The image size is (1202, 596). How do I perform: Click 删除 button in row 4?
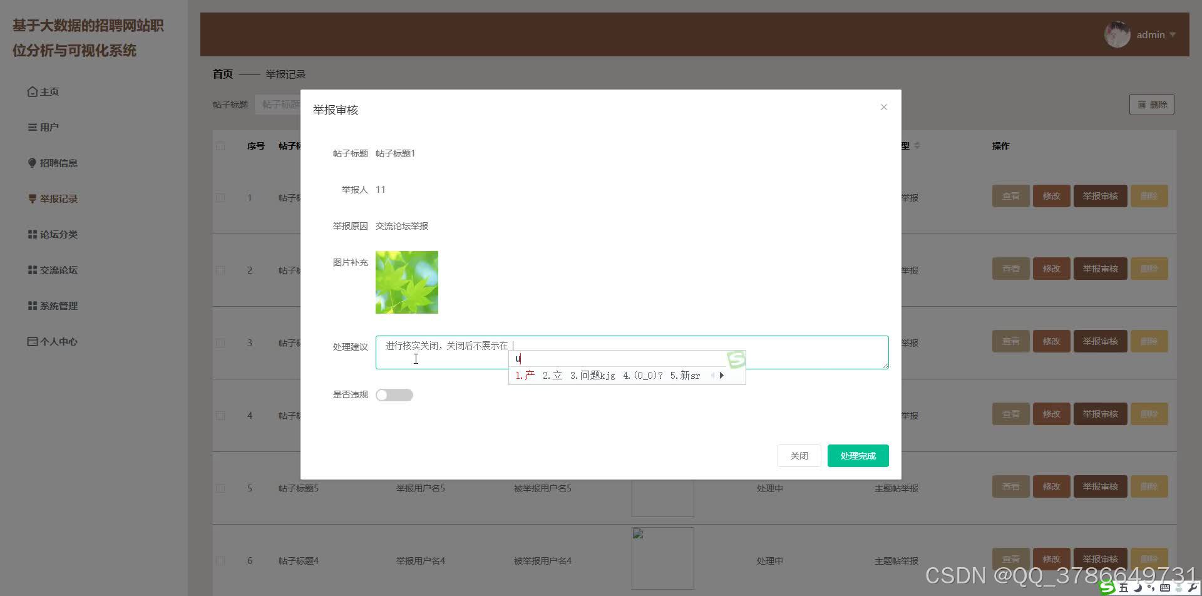(x=1149, y=414)
